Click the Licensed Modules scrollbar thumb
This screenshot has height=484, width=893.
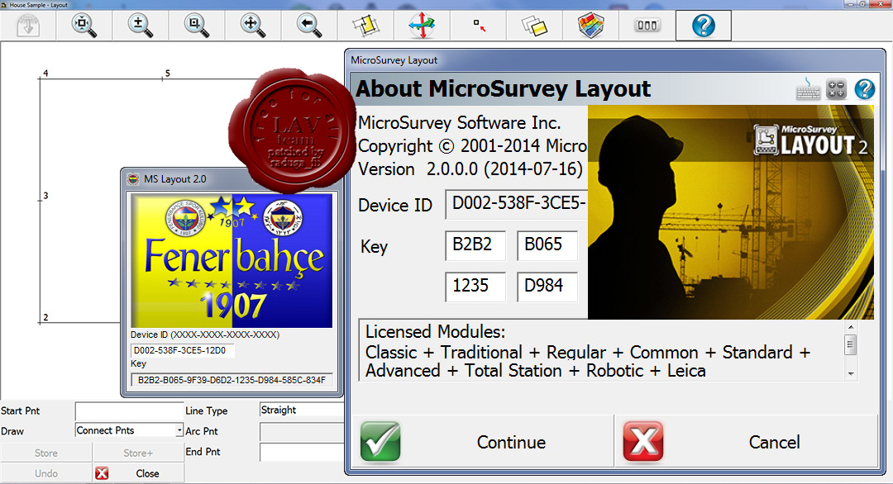850,344
